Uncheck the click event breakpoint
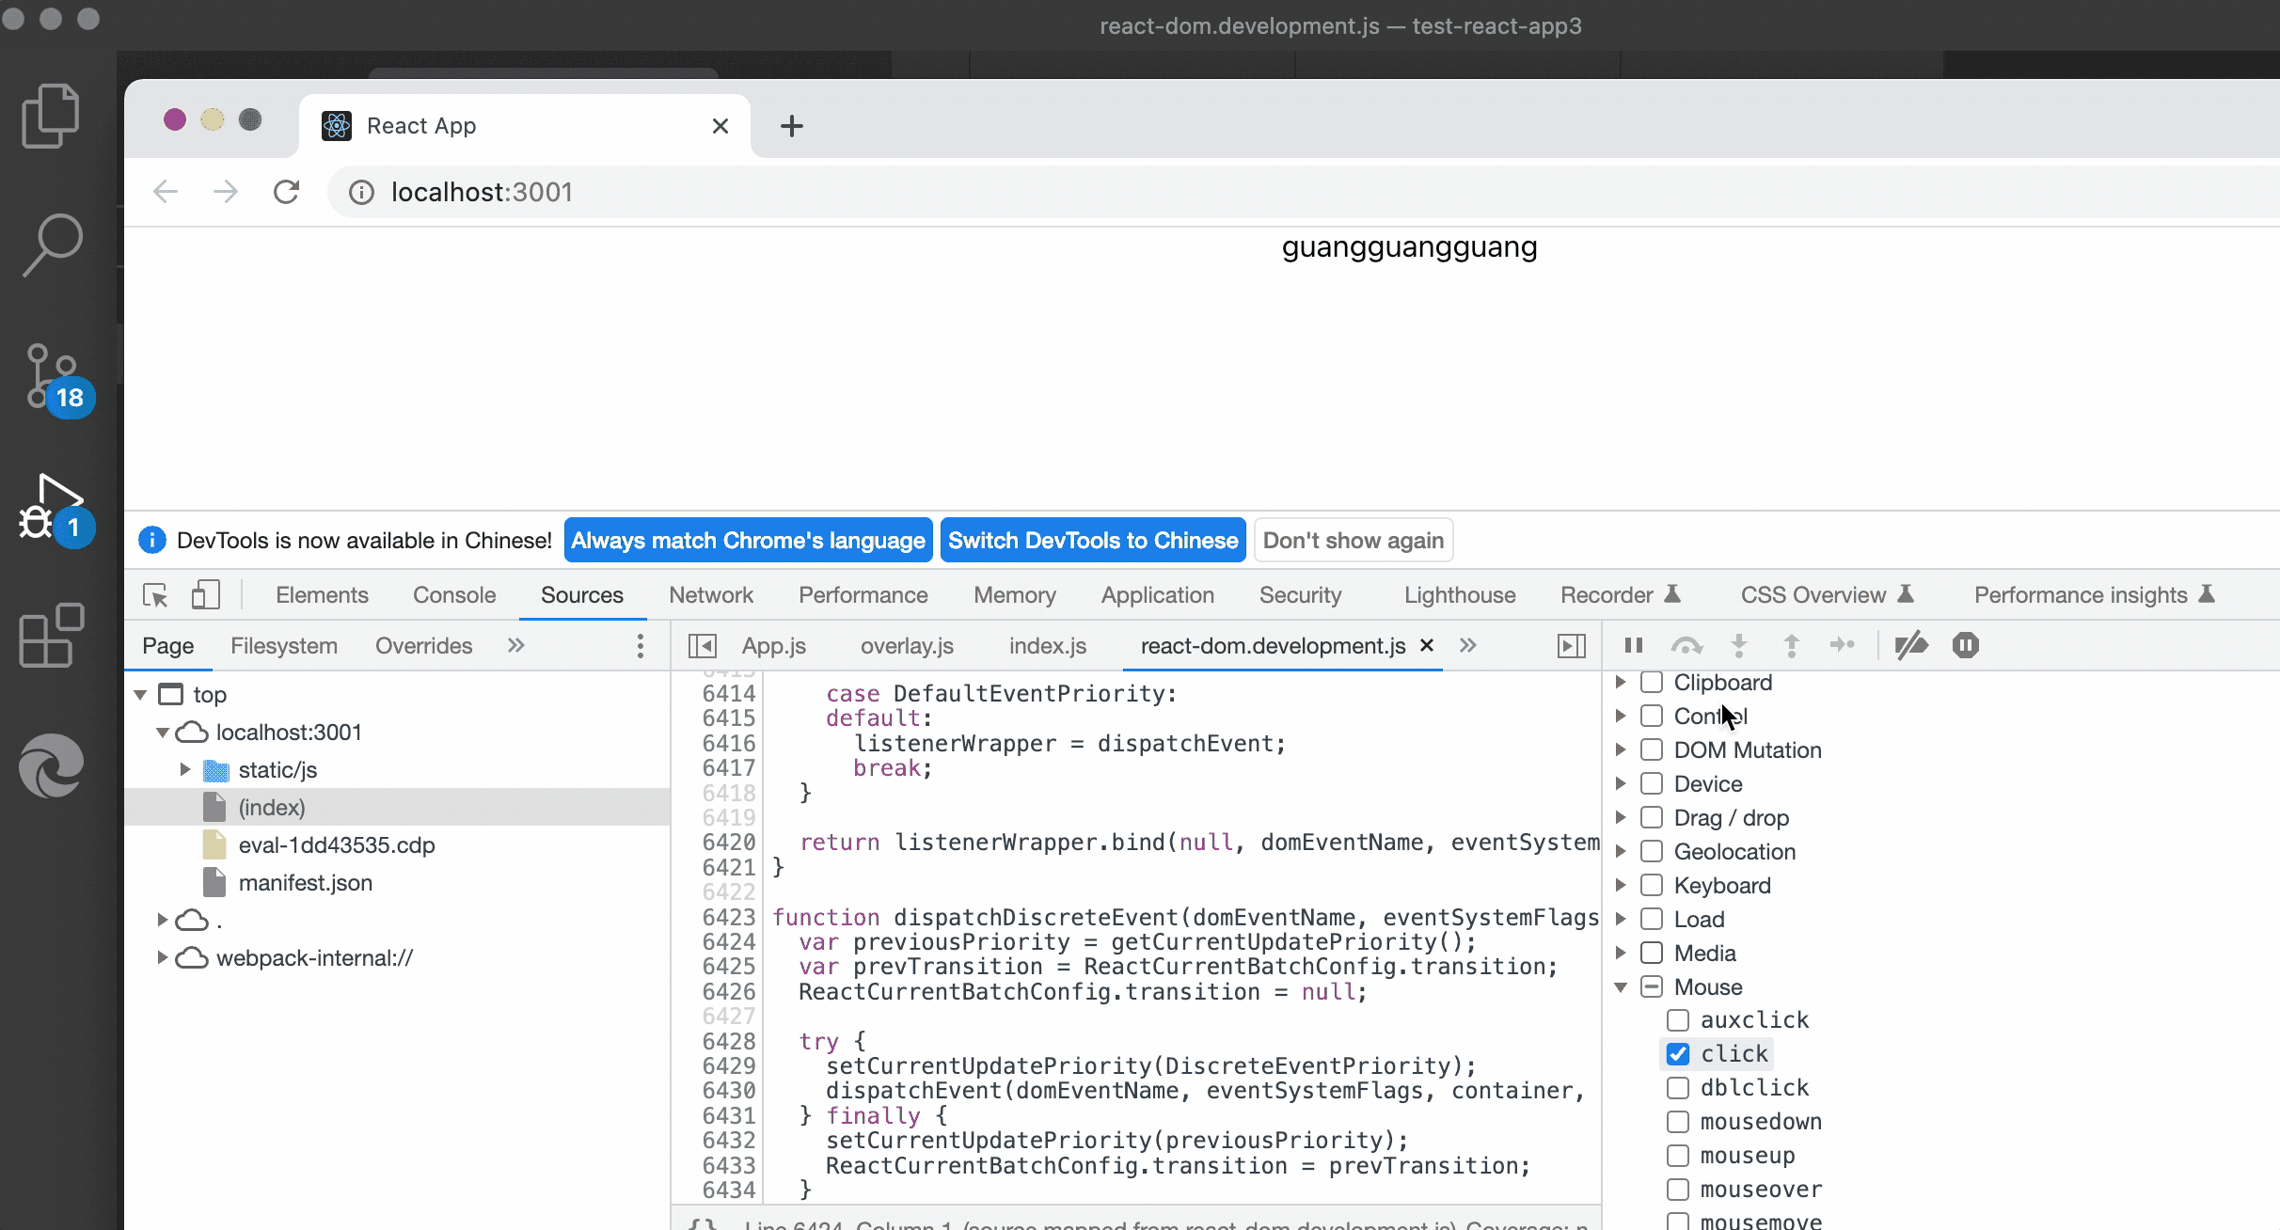The width and height of the screenshot is (2280, 1230). point(1678,1054)
